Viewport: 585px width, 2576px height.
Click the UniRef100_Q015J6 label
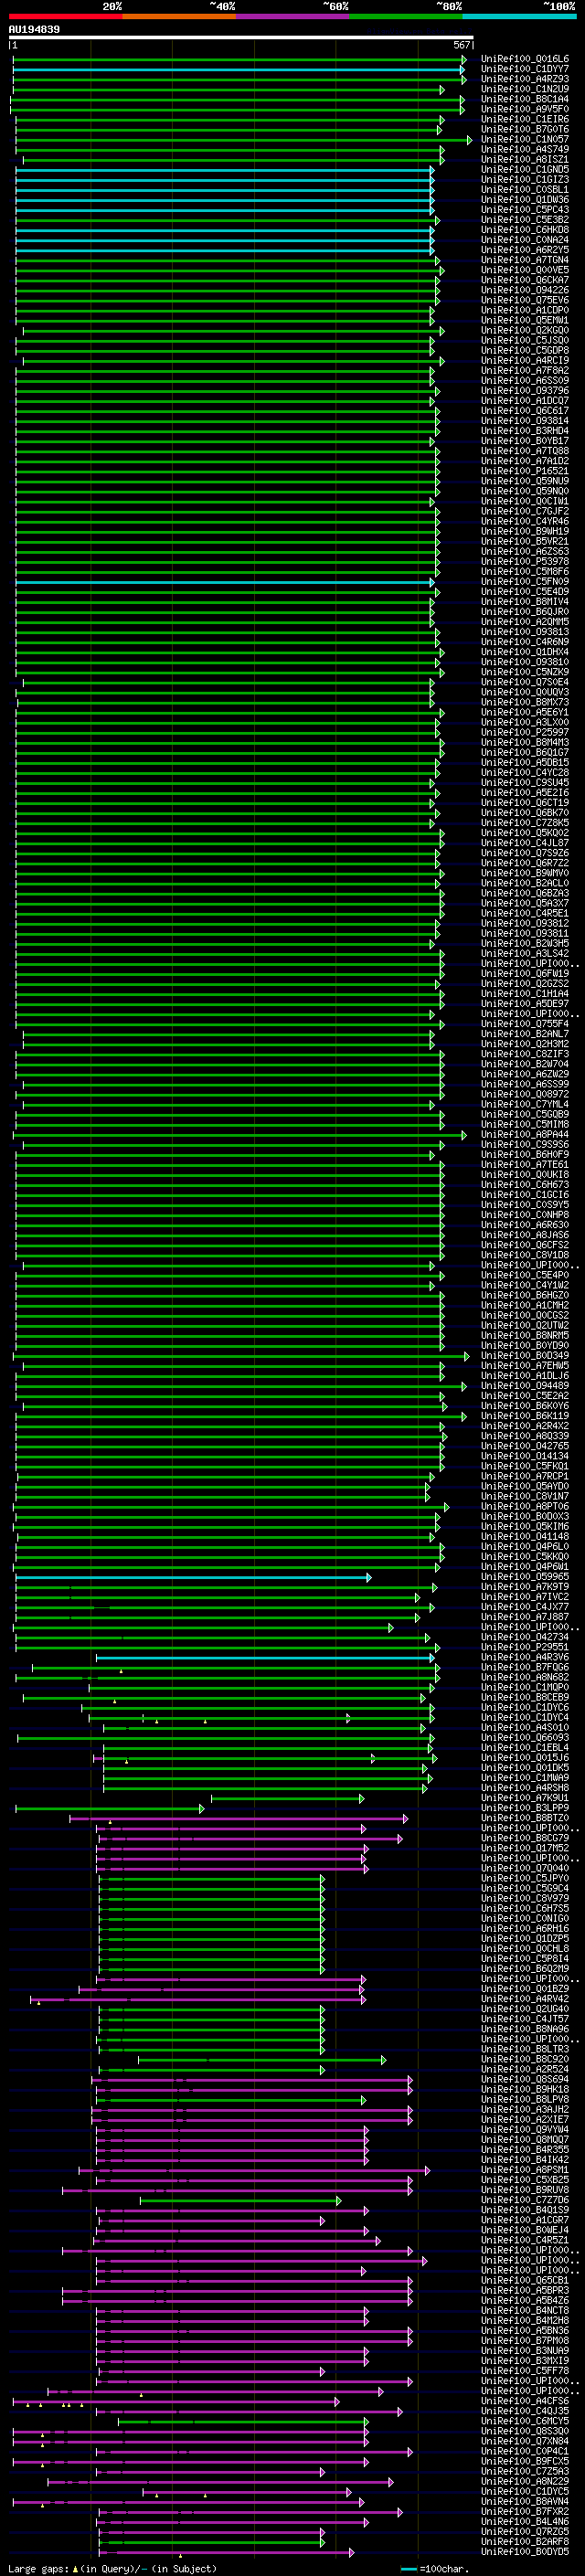(x=524, y=1757)
